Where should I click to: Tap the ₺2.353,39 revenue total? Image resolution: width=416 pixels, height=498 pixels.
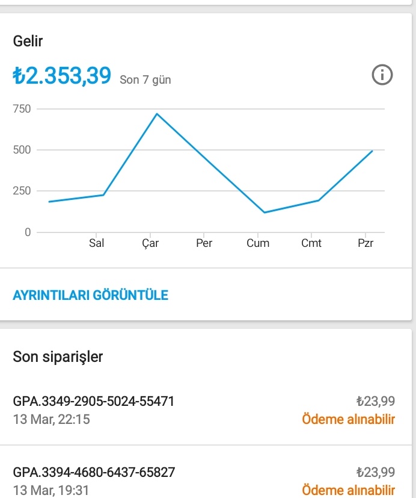(x=62, y=76)
